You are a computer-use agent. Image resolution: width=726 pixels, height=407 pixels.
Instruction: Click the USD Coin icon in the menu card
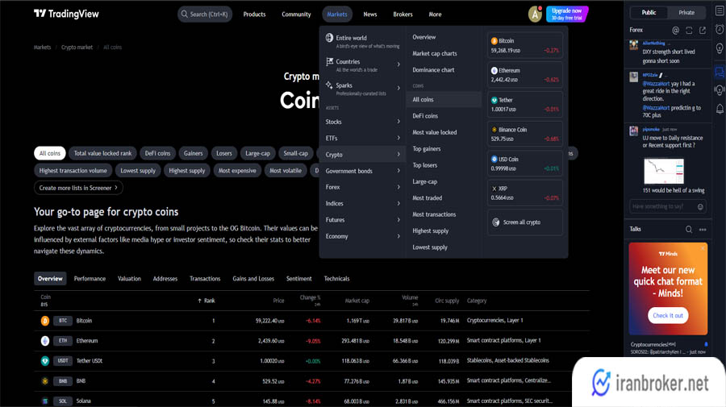[x=494, y=159]
